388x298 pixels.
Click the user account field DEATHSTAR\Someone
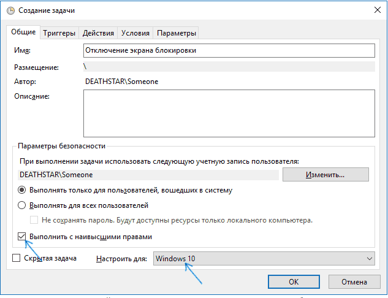coord(148,175)
